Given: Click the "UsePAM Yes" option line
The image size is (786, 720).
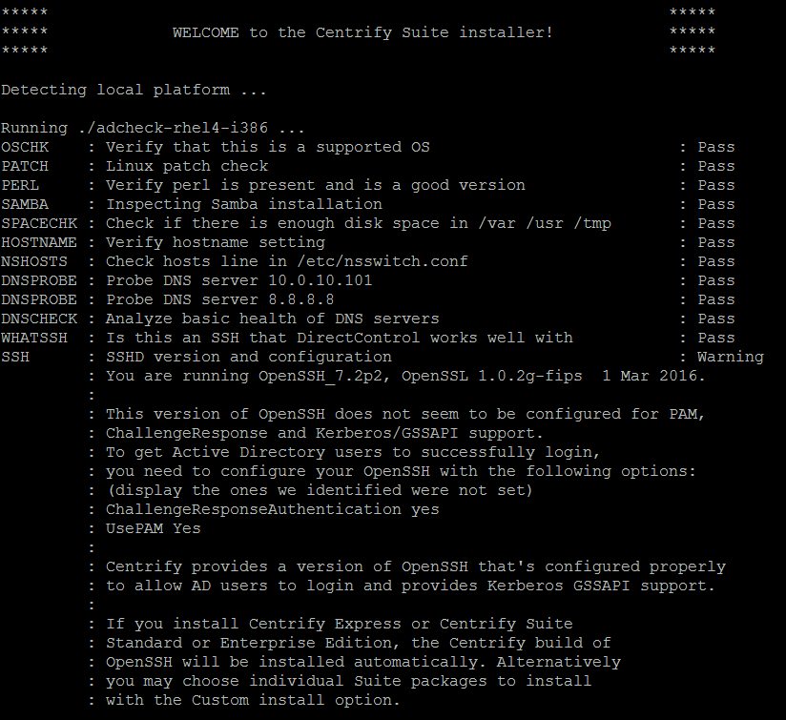Looking at the screenshot, I should click(154, 528).
